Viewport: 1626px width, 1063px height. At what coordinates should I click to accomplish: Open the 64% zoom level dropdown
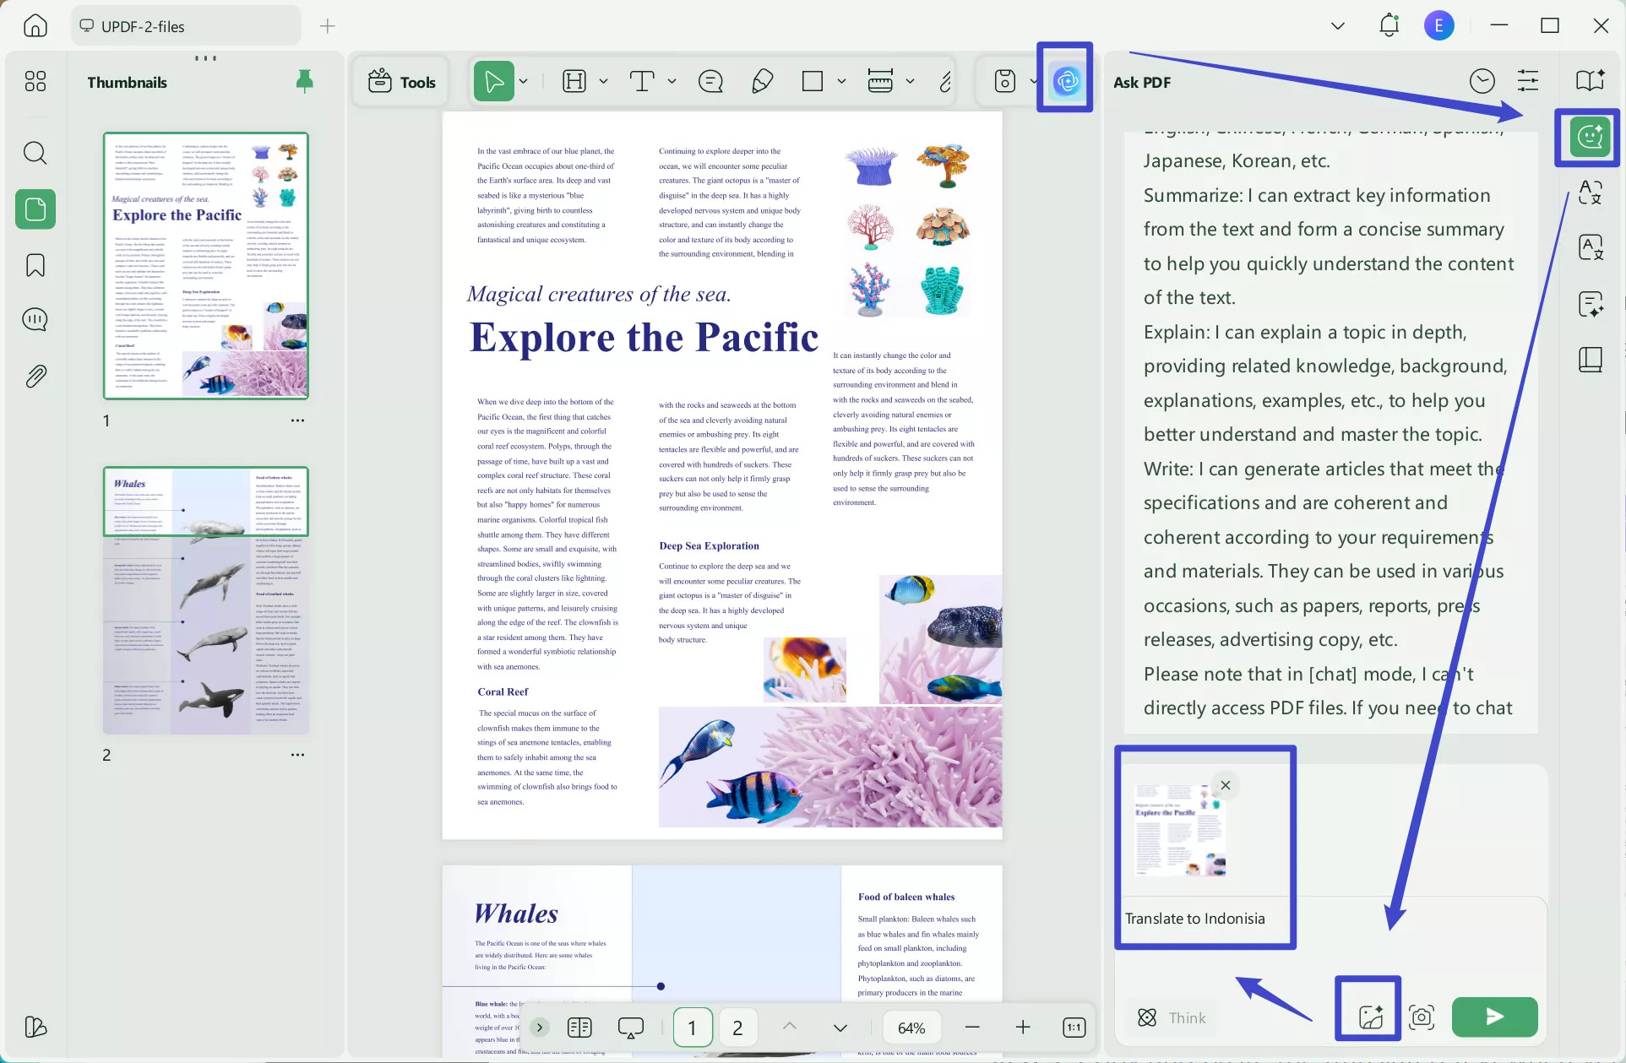pyautogui.click(x=911, y=1027)
